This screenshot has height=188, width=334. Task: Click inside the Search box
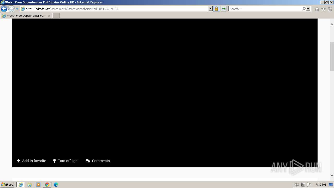click(x=265, y=9)
